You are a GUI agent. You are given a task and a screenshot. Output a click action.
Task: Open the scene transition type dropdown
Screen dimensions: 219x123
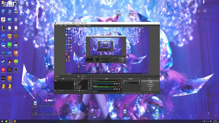tap(130, 81)
